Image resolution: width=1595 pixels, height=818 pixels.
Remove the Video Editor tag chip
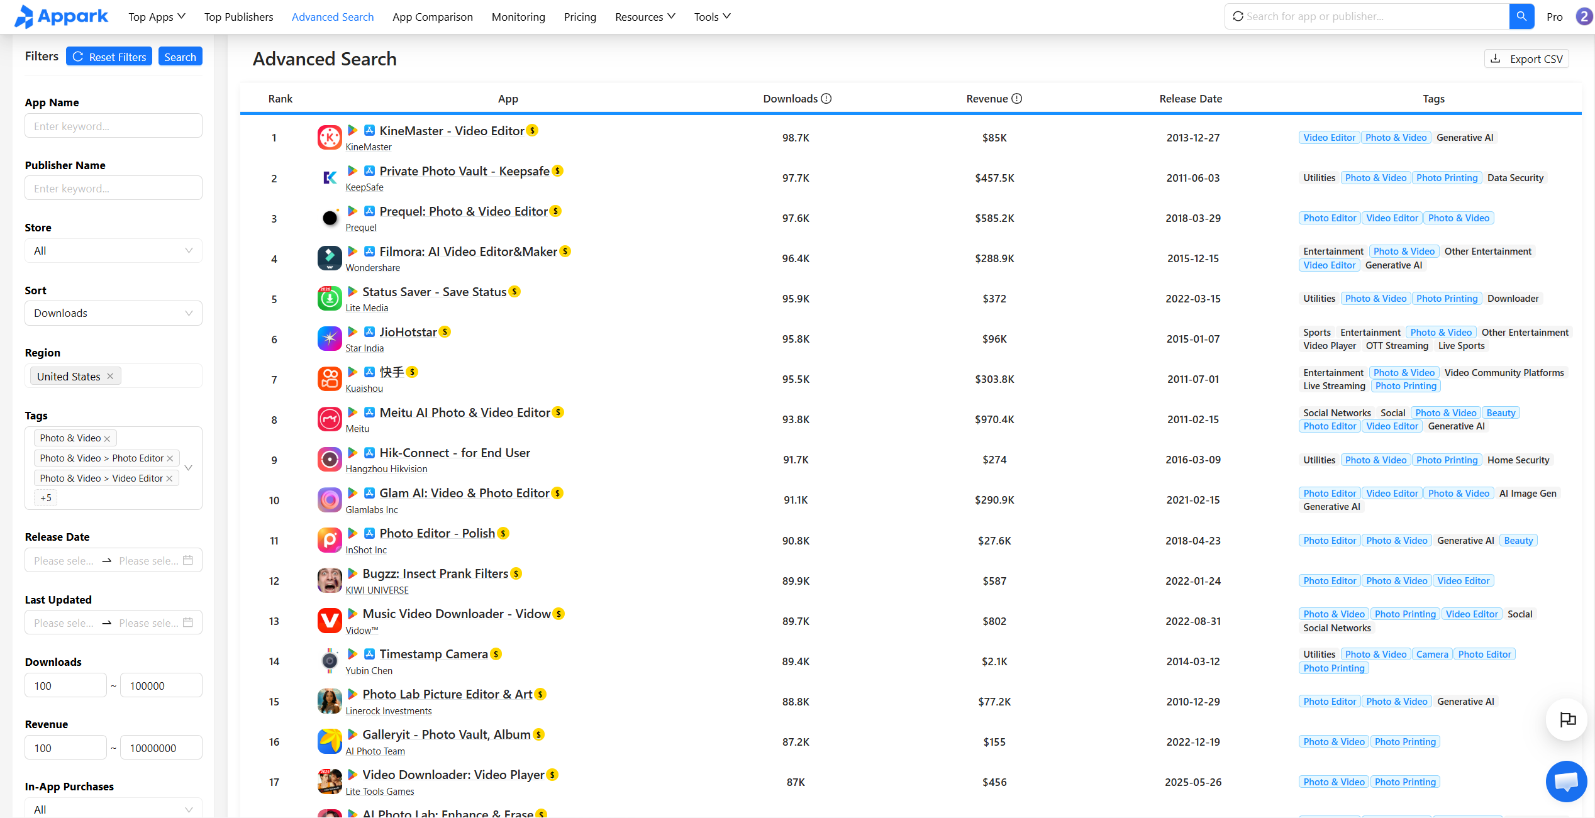(169, 478)
